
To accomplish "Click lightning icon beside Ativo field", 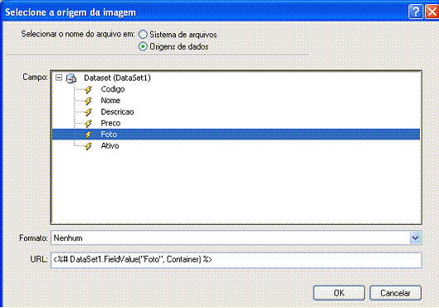I will coord(89,146).
